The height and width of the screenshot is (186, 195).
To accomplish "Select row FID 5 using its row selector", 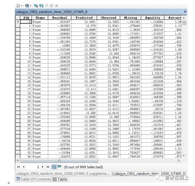I will (x=18, y=42).
